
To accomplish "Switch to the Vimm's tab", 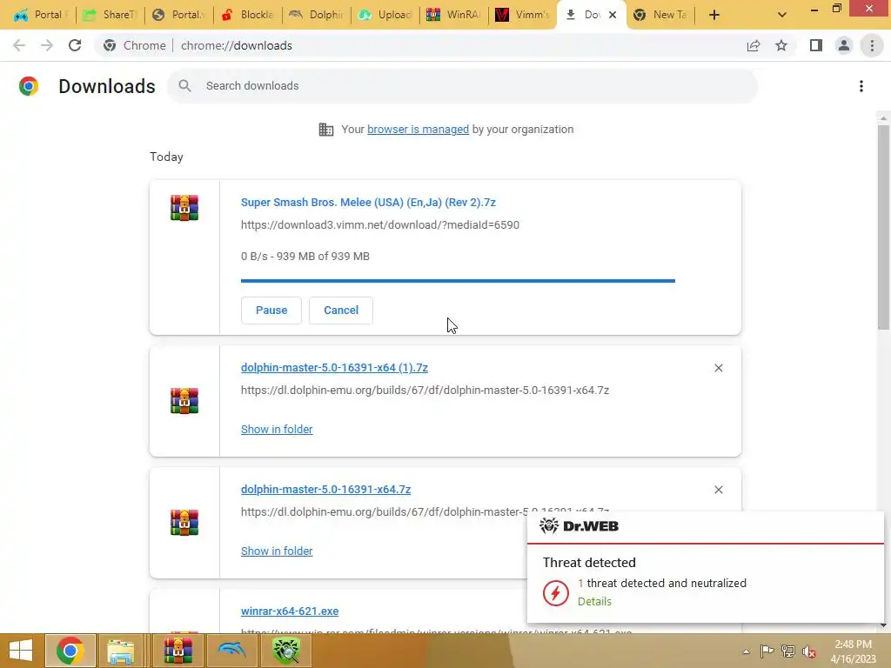I will tap(523, 15).
